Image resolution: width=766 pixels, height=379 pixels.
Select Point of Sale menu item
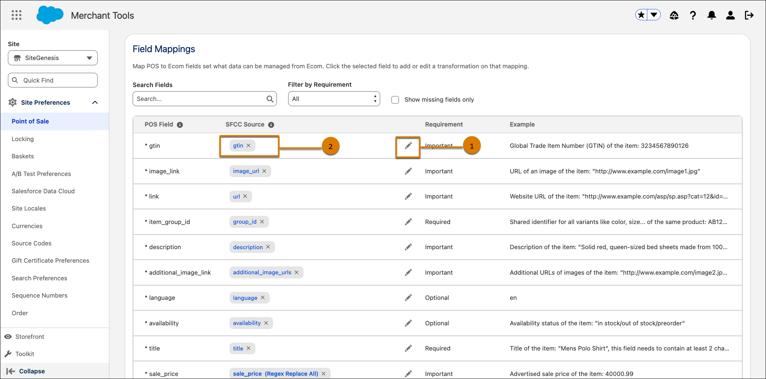54,121
